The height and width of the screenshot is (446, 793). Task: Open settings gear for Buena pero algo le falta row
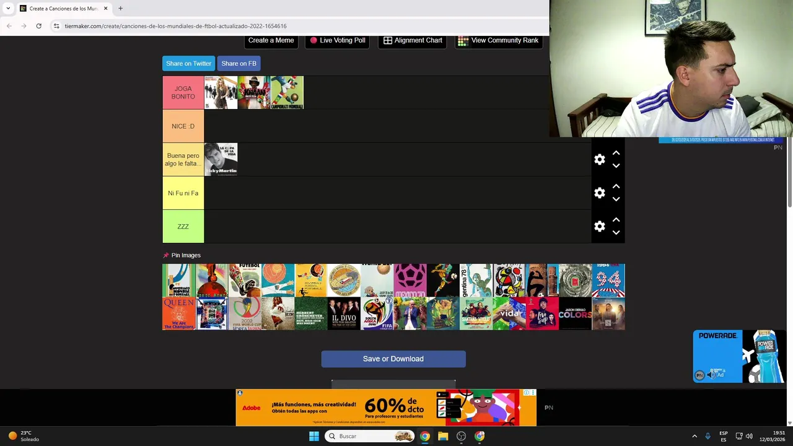click(x=599, y=160)
